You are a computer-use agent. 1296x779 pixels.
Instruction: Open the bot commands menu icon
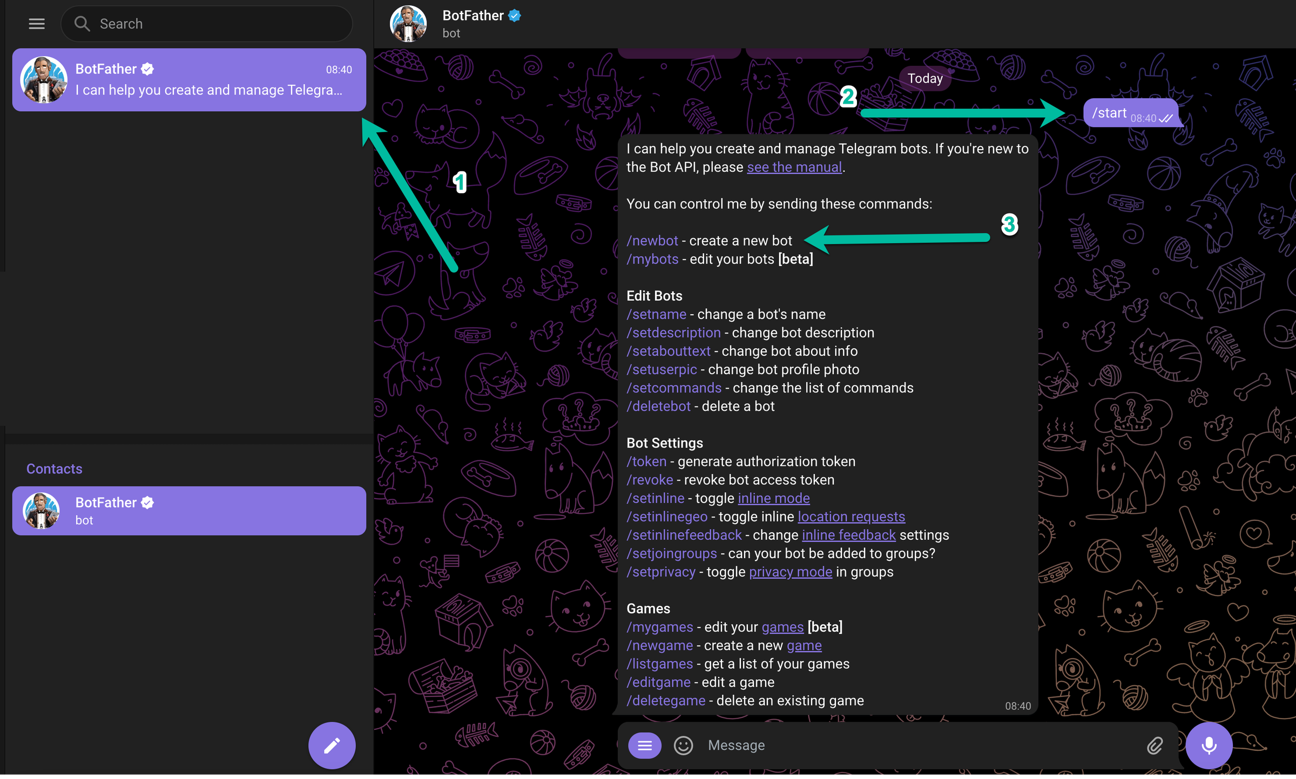644,745
